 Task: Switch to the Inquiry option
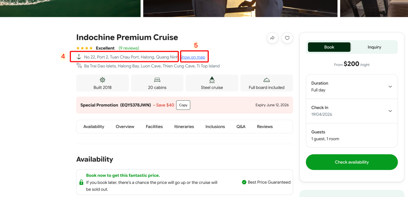(374, 47)
